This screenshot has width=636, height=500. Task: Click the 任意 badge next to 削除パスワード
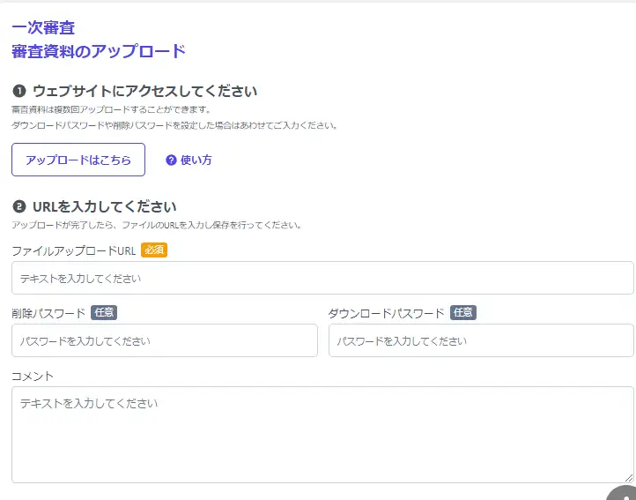104,312
